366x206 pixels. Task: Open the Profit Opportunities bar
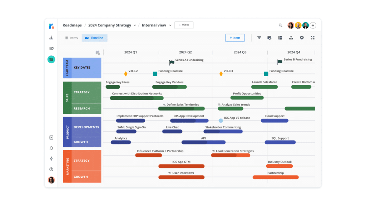(x=247, y=98)
